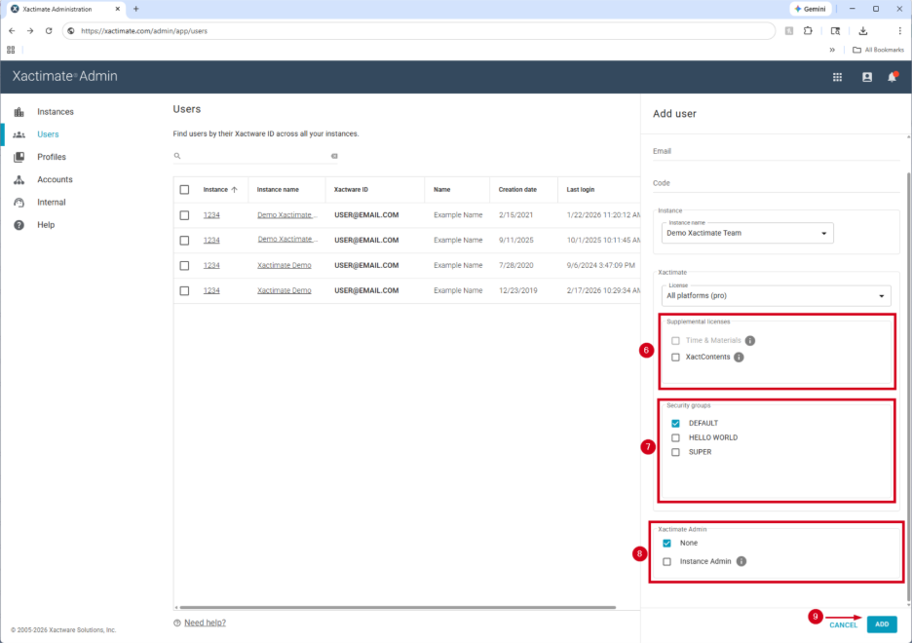Screen dimensions: 912x643
Task: Select user row created 2/15/2021
Action: coord(184,215)
